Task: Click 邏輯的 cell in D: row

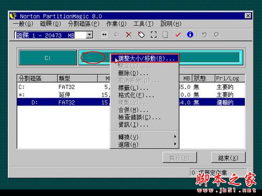Action: point(225,102)
